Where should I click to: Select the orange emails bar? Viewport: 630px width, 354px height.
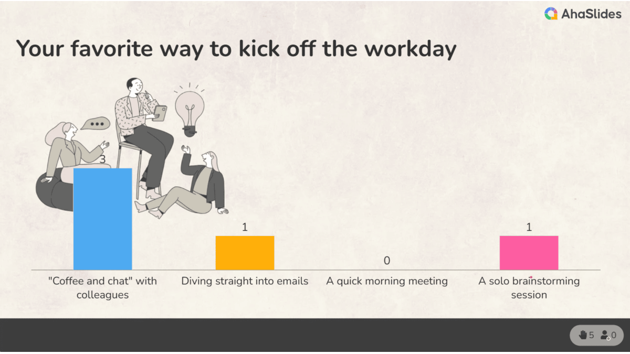(245, 253)
